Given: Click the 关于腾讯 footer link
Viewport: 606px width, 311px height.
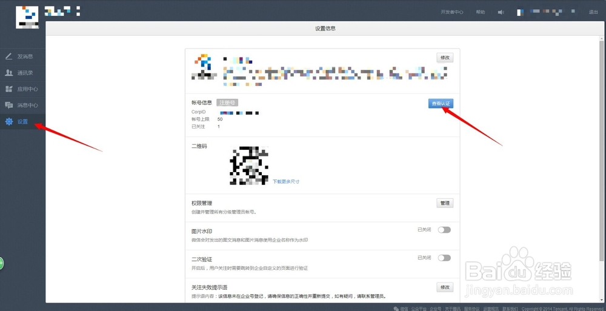Looking at the screenshot, I should tap(452, 309).
